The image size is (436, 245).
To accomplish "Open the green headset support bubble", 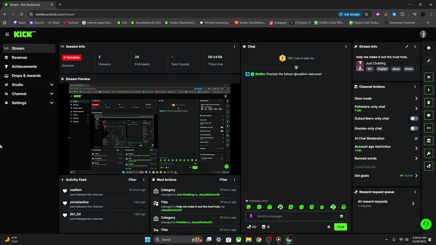I will (x=426, y=224).
